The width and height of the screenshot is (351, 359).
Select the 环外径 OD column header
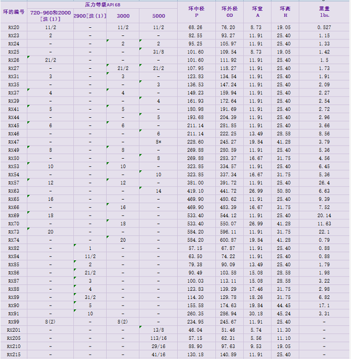pos(230,12)
